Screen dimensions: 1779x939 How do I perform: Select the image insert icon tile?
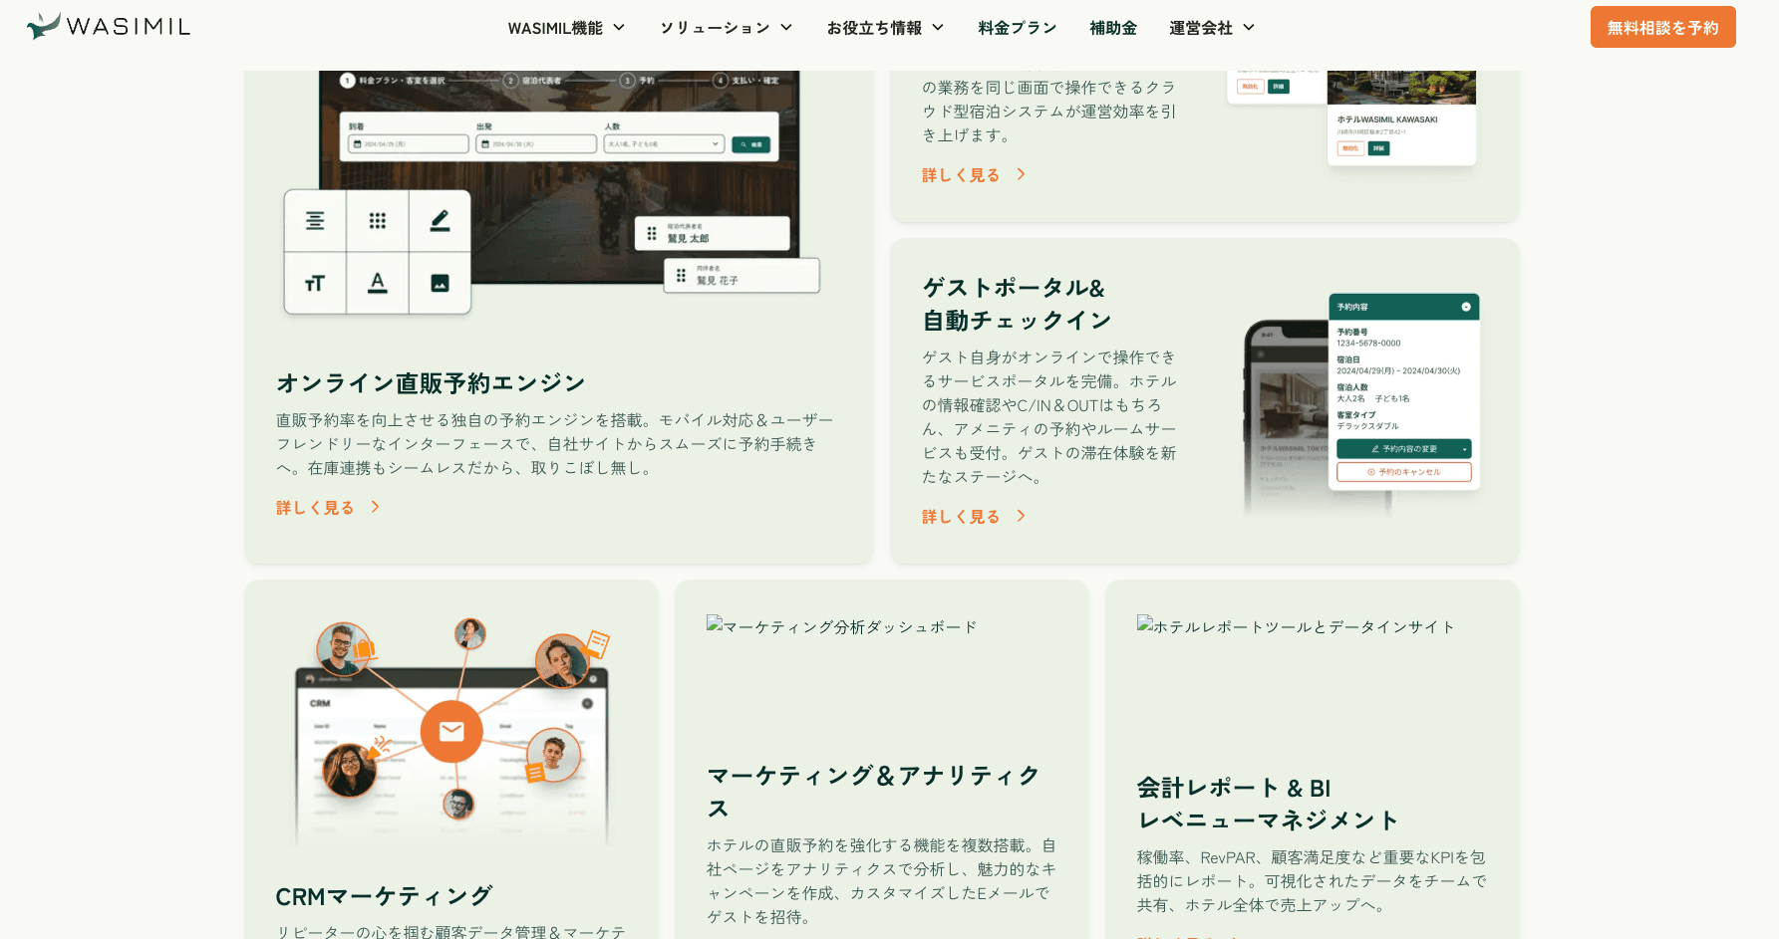440,284
